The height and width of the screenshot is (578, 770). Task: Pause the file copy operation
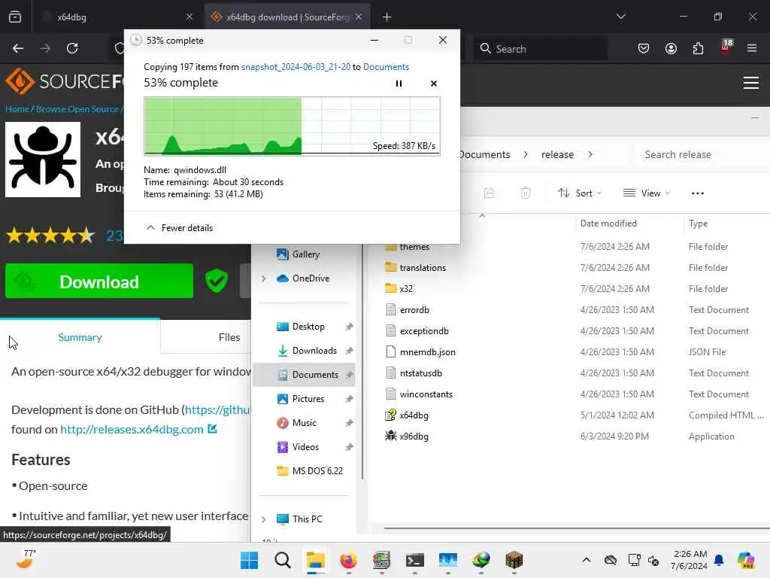click(x=399, y=84)
